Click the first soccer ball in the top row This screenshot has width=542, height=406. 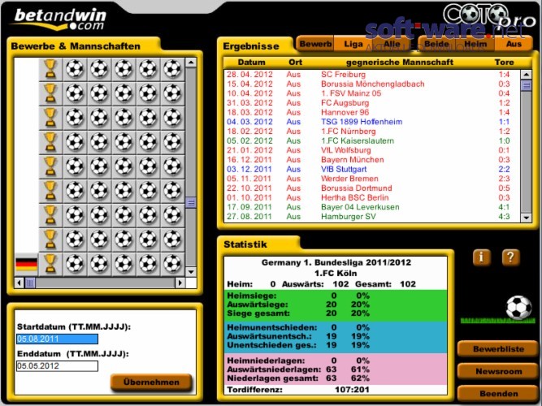(75, 69)
